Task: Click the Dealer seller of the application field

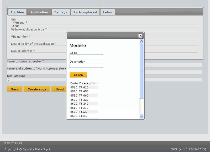Action: point(104,47)
